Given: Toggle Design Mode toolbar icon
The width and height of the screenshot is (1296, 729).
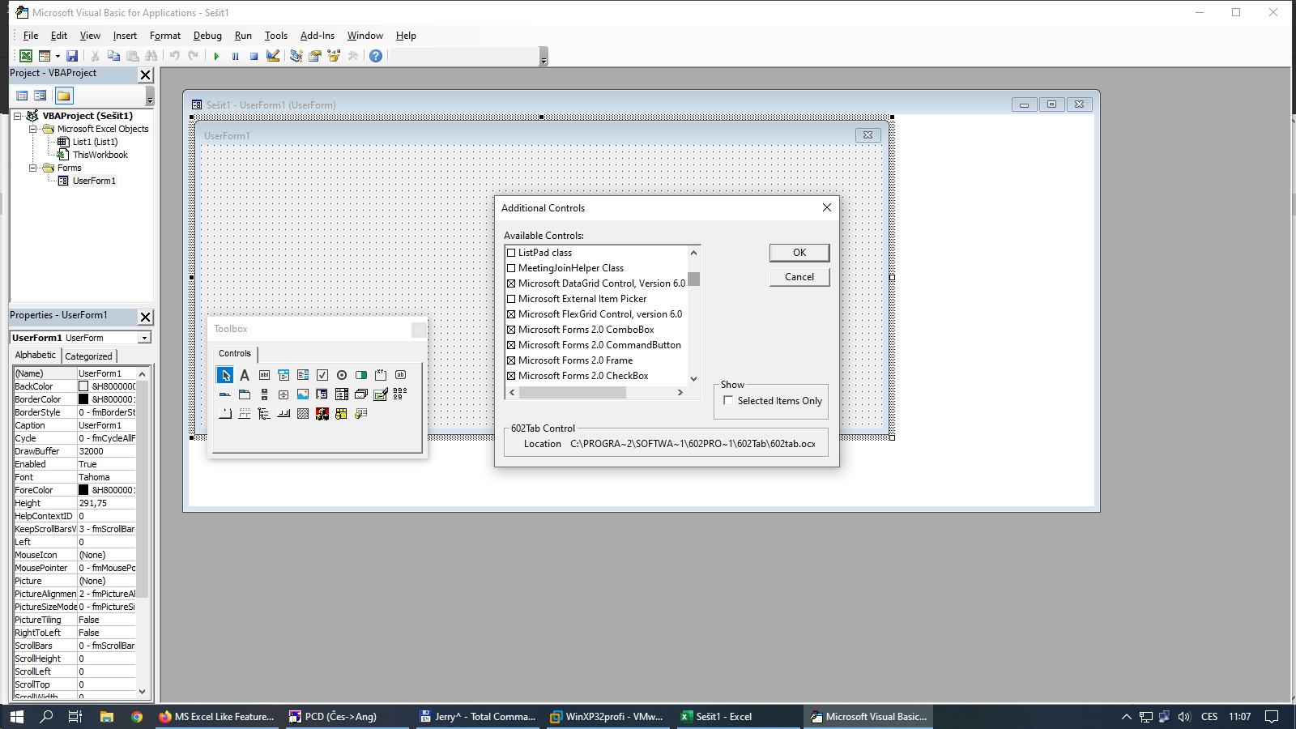Looking at the screenshot, I should (273, 56).
